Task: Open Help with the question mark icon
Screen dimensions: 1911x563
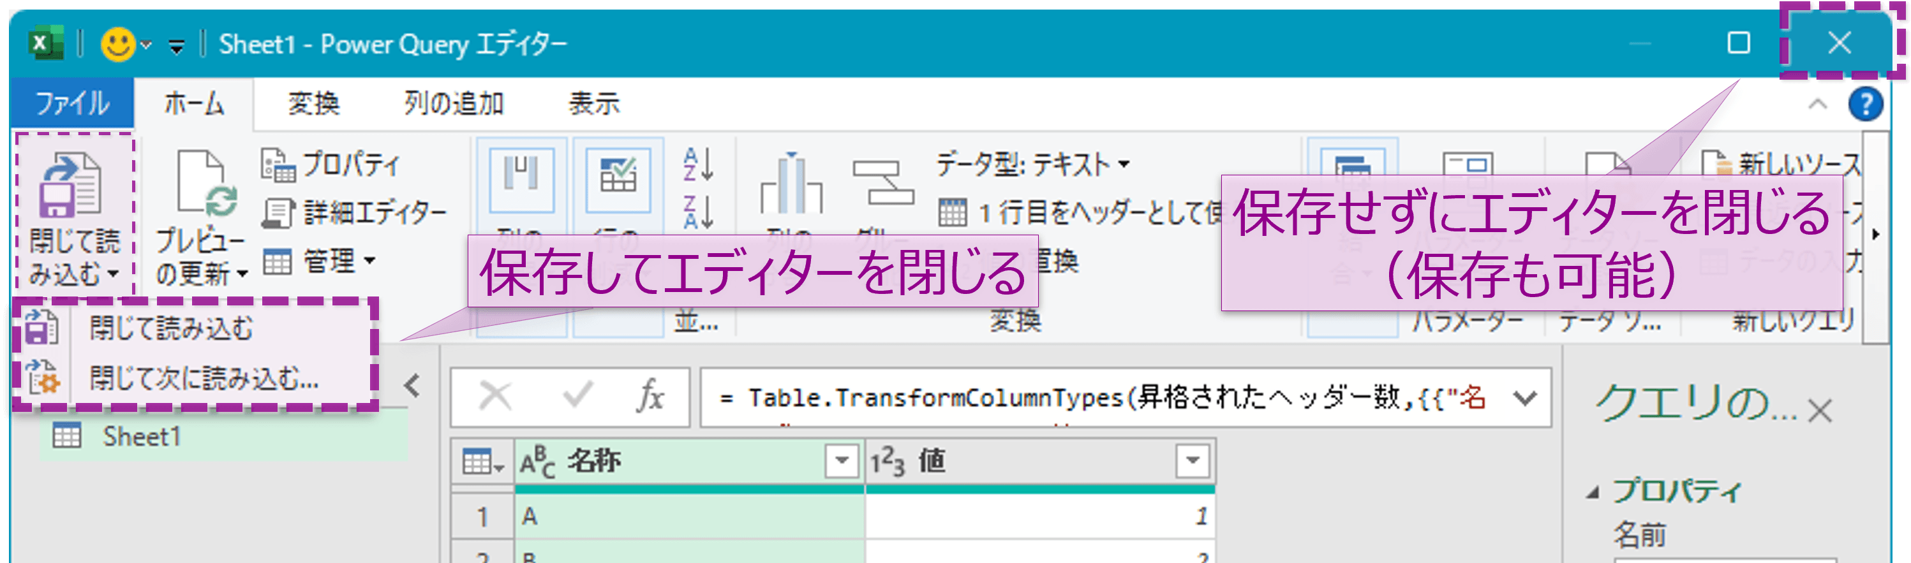Action: click(1864, 104)
